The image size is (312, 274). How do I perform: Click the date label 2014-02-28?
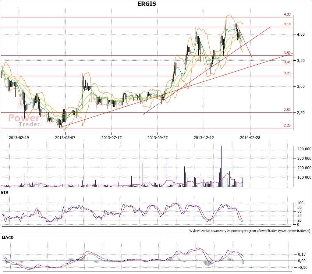tap(250, 137)
